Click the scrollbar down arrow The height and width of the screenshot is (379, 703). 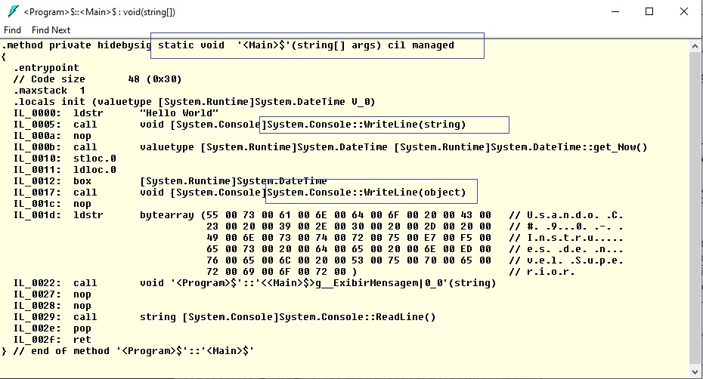pyautogui.click(x=695, y=372)
